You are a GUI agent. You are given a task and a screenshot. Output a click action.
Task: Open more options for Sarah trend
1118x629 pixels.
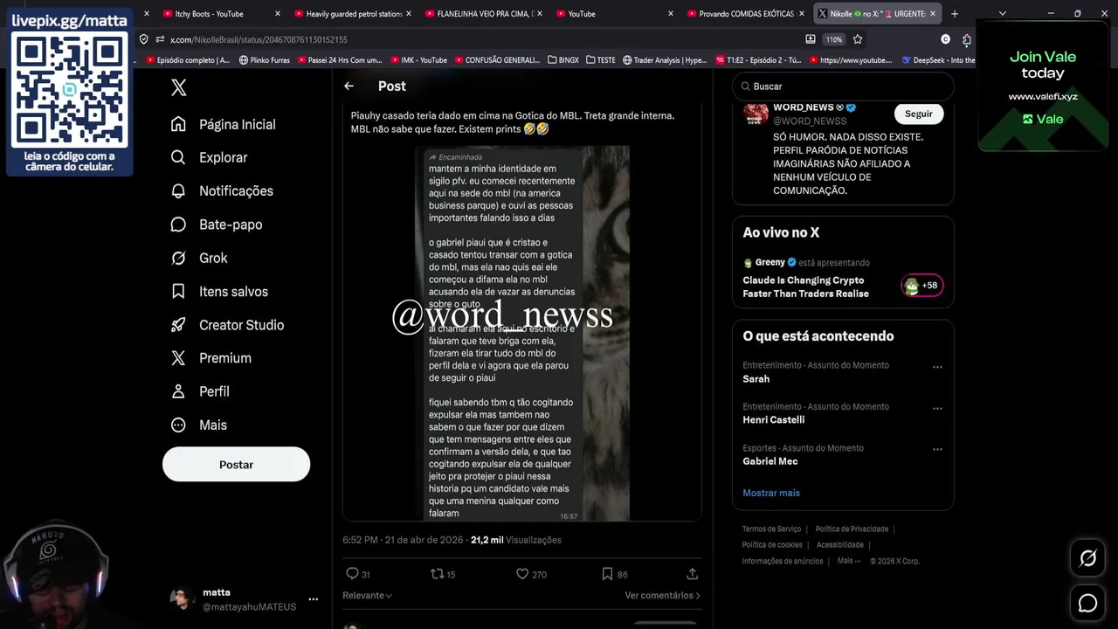(x=937, y=367)
